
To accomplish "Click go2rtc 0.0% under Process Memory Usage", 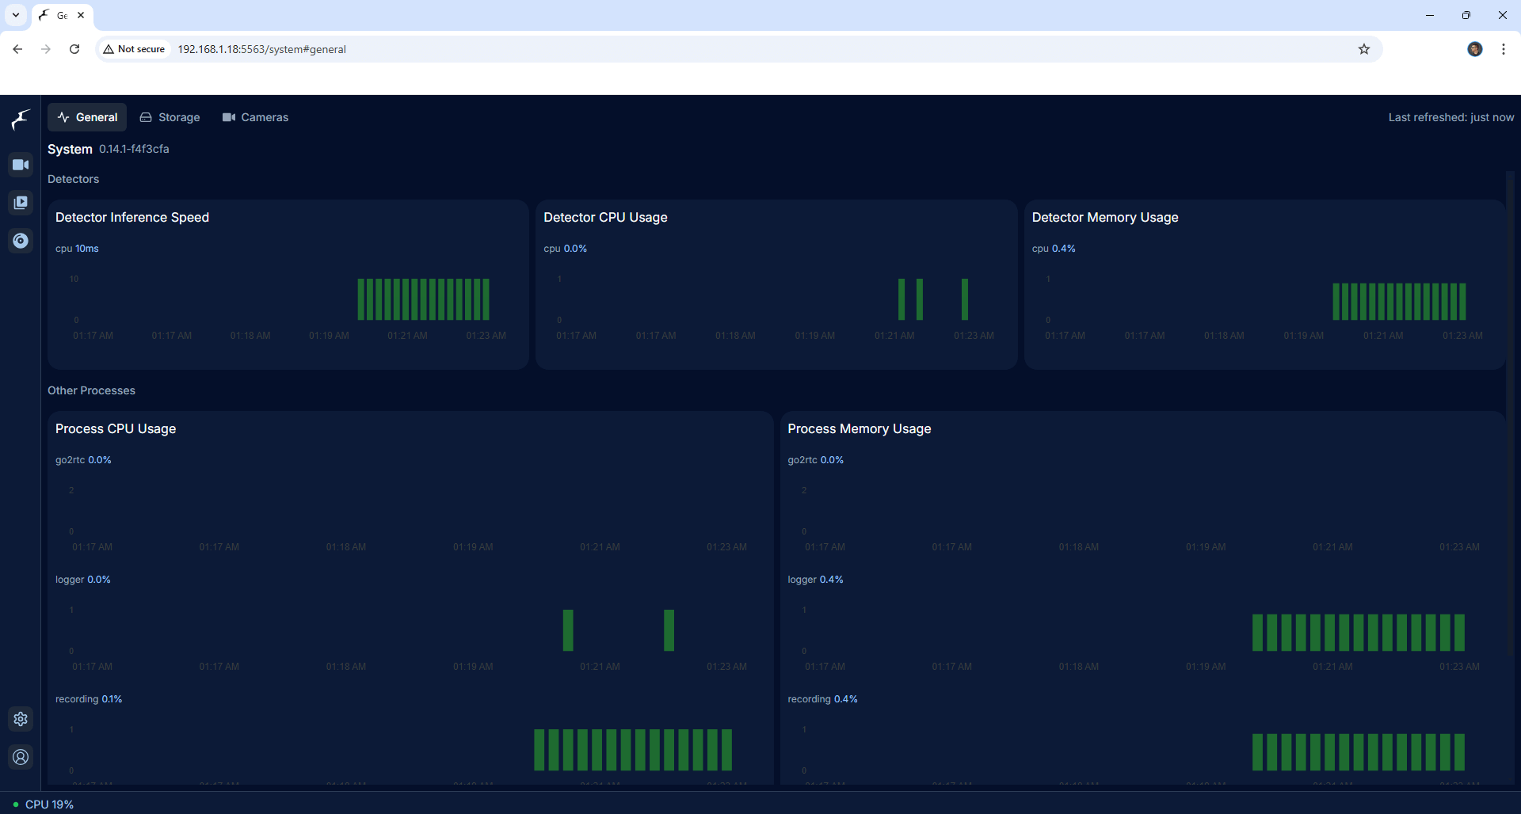I will pos(815,460).
